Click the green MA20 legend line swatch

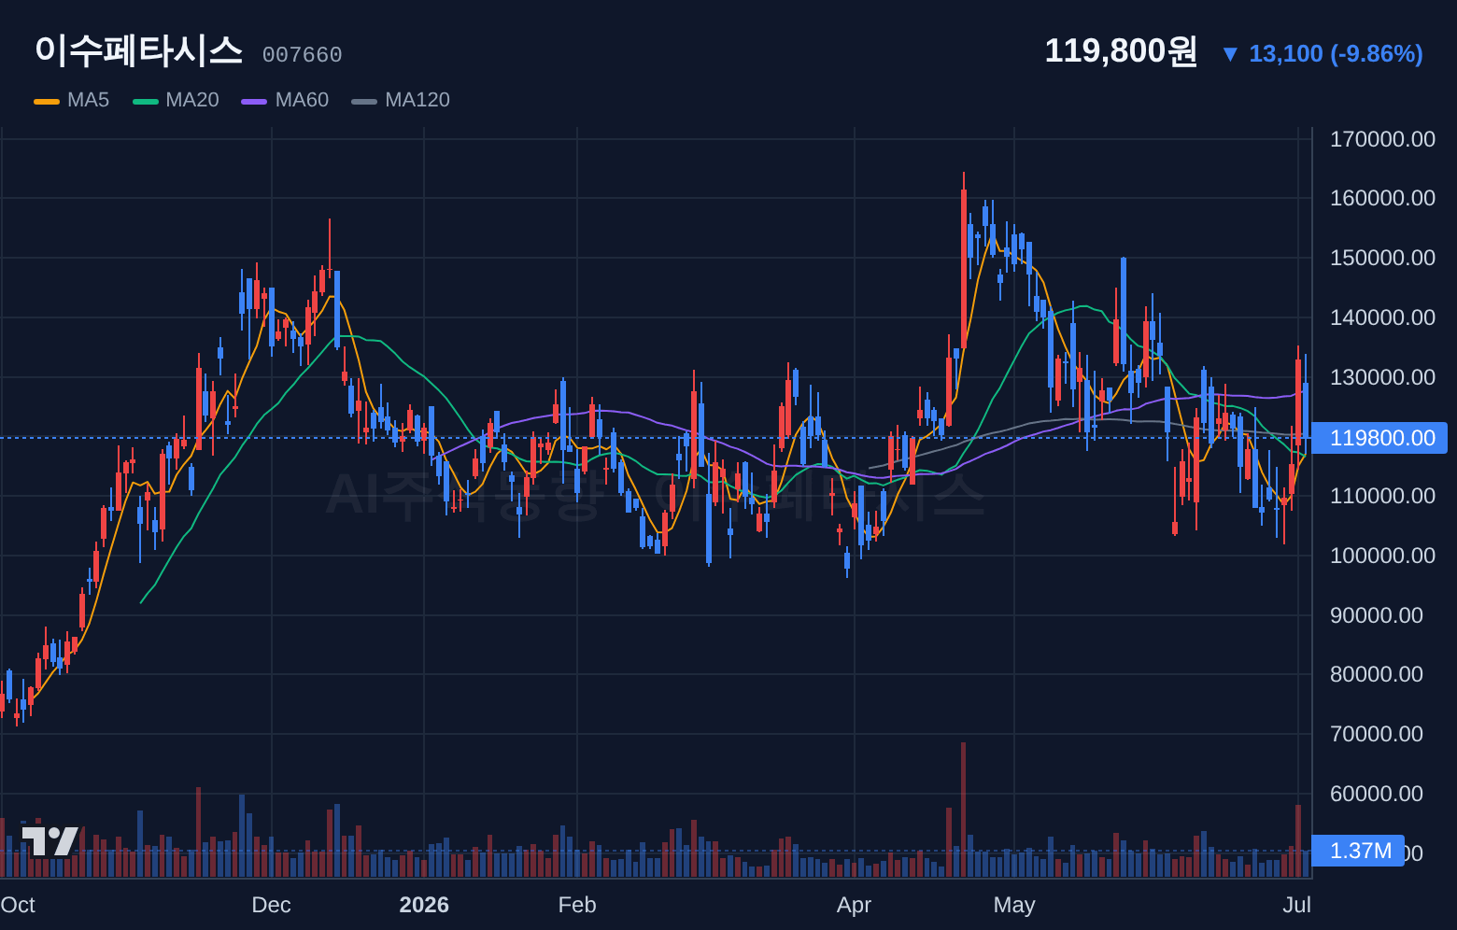pyautogui.click(x=146, y=101)
